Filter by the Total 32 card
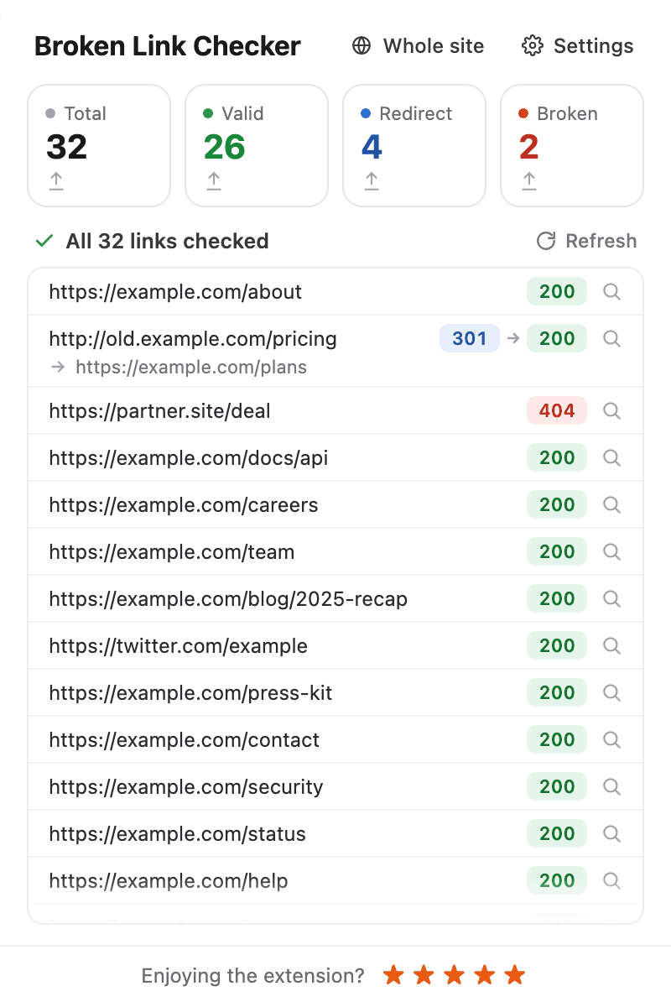 (x=99, y=145)
